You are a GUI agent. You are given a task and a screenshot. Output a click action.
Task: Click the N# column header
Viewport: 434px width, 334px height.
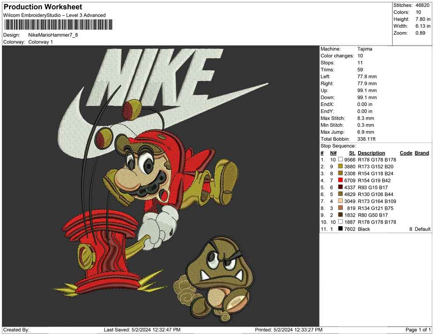point(333,153)
